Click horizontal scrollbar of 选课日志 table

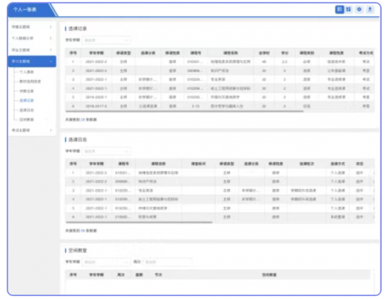tap(139, 222)
